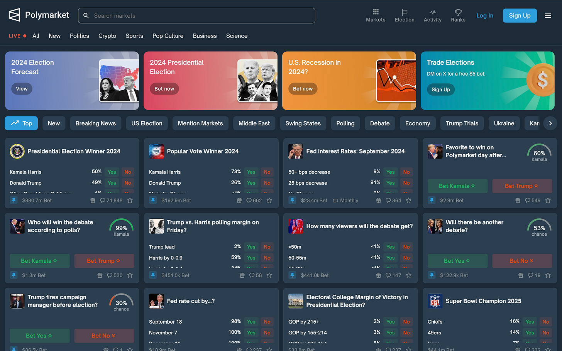Open comments on Favorite to win market
The width and height of the screenshot is (562, 351).
(x=533, y=201)
